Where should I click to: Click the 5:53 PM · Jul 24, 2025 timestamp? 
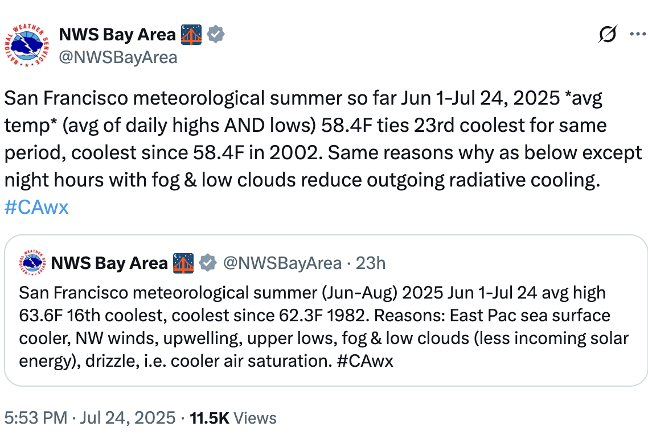(89, 417)
